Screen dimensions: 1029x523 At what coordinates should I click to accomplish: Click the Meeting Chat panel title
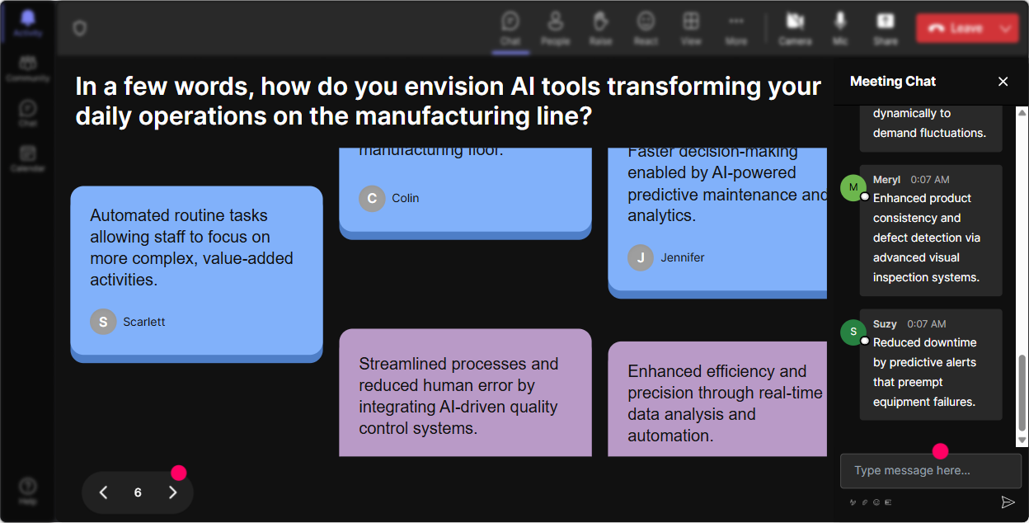coord(893,81)
